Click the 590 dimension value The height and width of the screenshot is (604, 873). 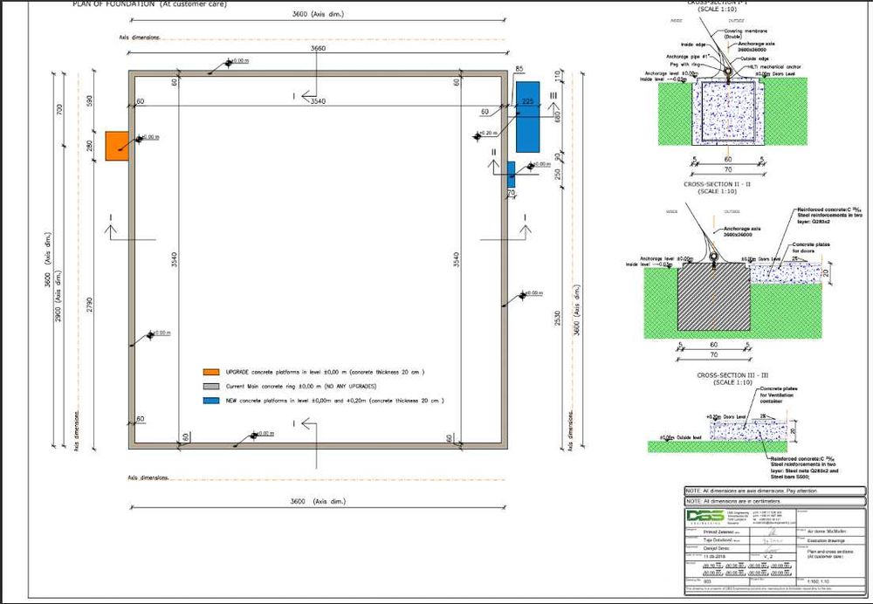tap(89, 101)
